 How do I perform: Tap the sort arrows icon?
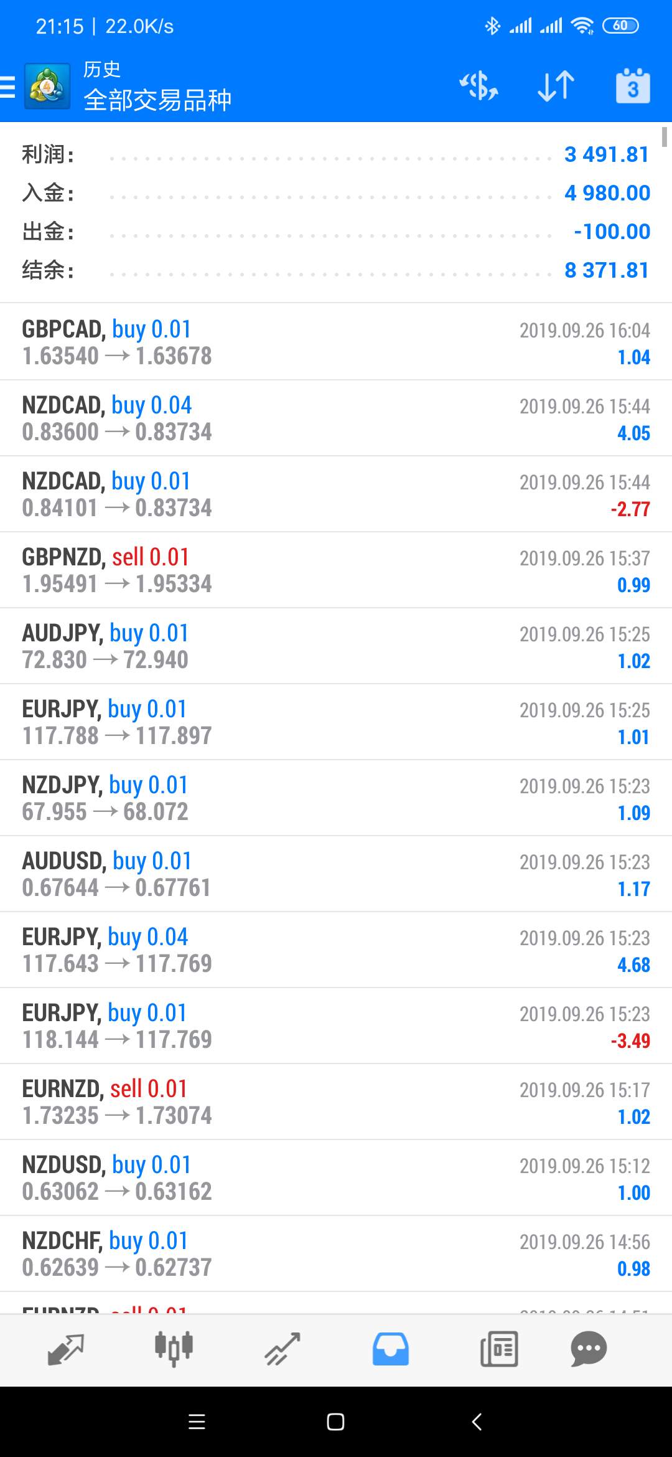pos(556,86)
